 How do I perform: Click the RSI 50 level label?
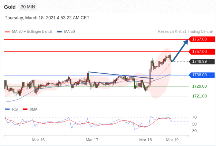click(194, 124)
